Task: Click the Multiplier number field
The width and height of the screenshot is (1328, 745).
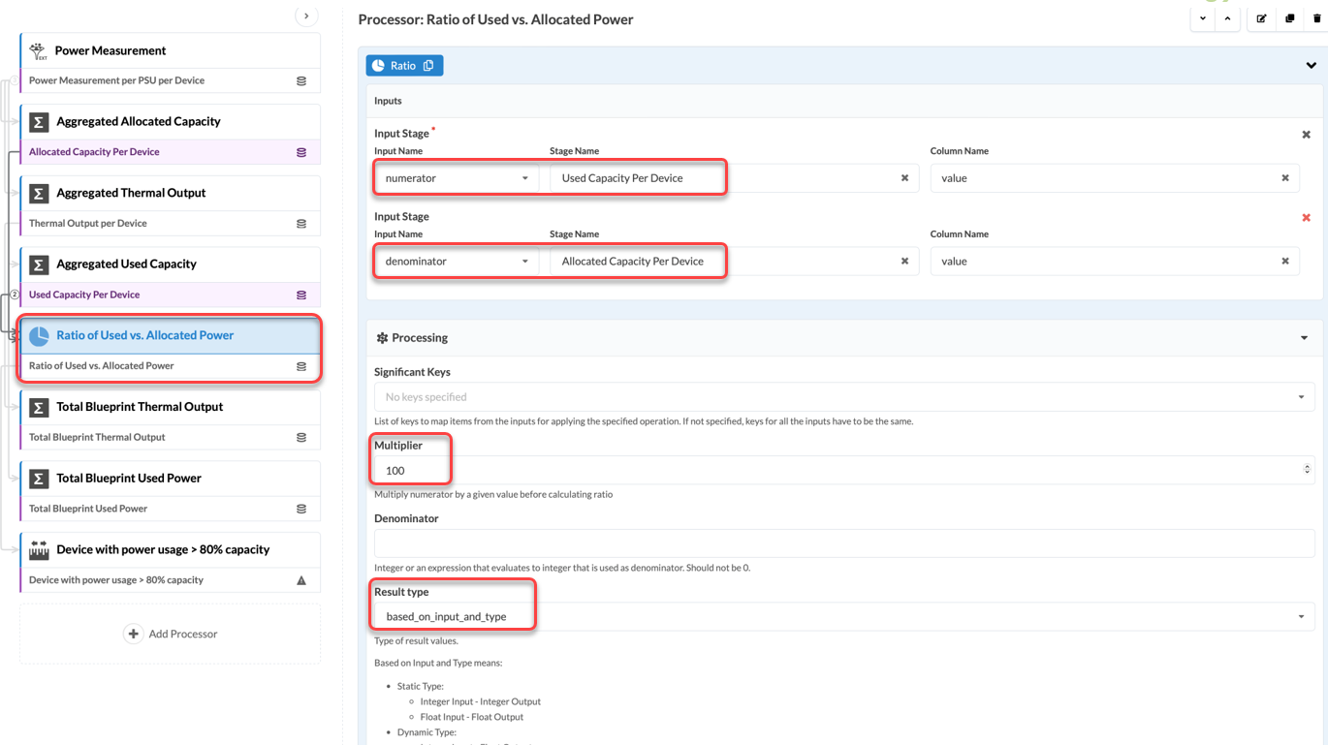Action: (x=834, y=471)
